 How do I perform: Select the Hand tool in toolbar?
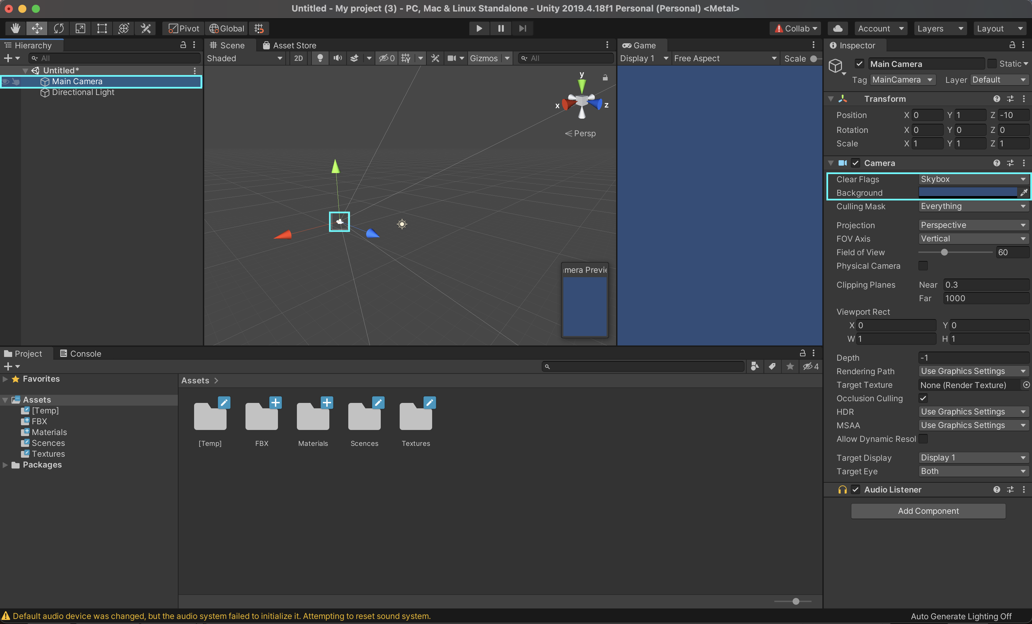click(16, 28)
